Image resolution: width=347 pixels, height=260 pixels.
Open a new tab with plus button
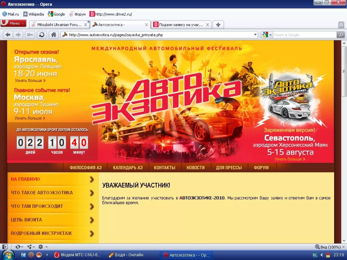pyautogui.click(x=218, y=25)
